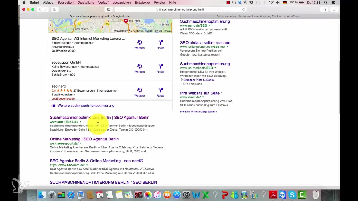Click the Safari address bar field
This screenshot has height=201, width=358.
[x=180, y=9]
